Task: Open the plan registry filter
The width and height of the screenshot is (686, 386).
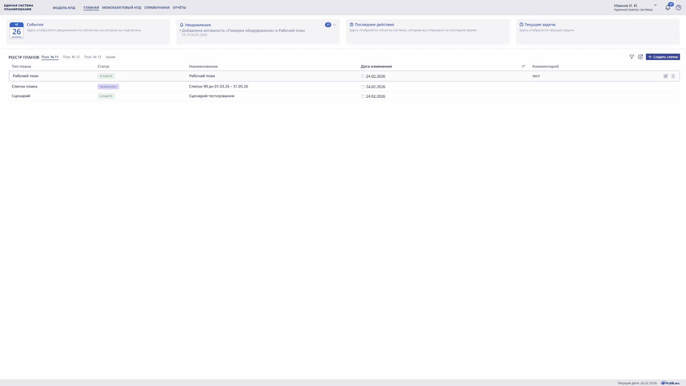Action: [632, 57]
